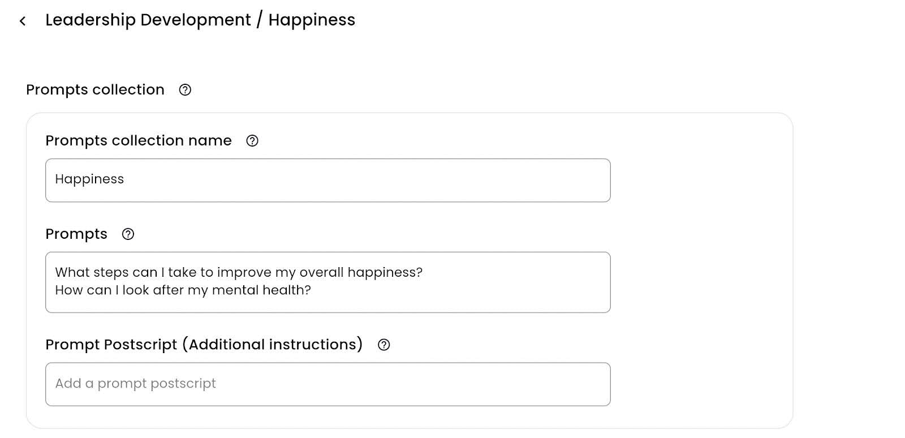Click the Prompts collection section heading

coord(95,89)
